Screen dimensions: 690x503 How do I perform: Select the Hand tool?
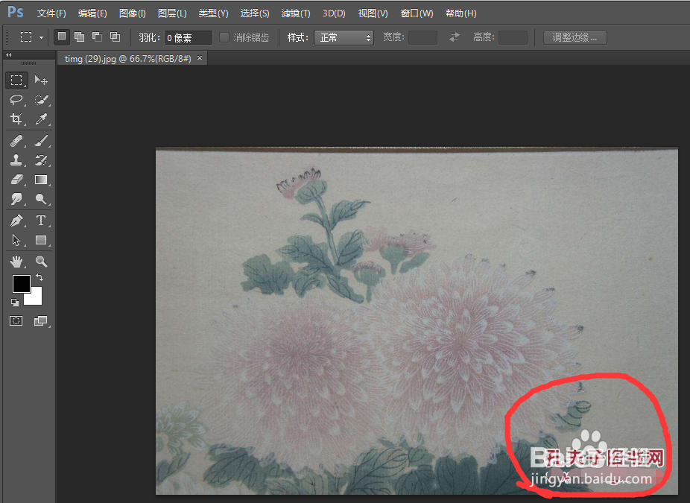16,262
